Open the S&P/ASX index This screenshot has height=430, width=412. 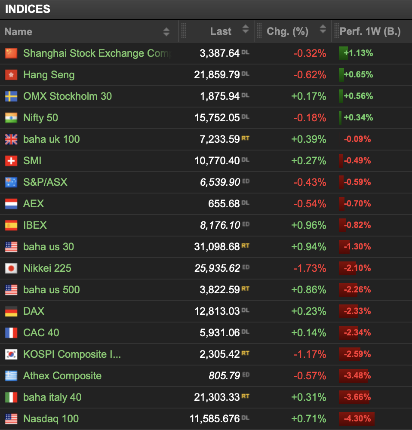pyautogui.click(x=45, y=182)
